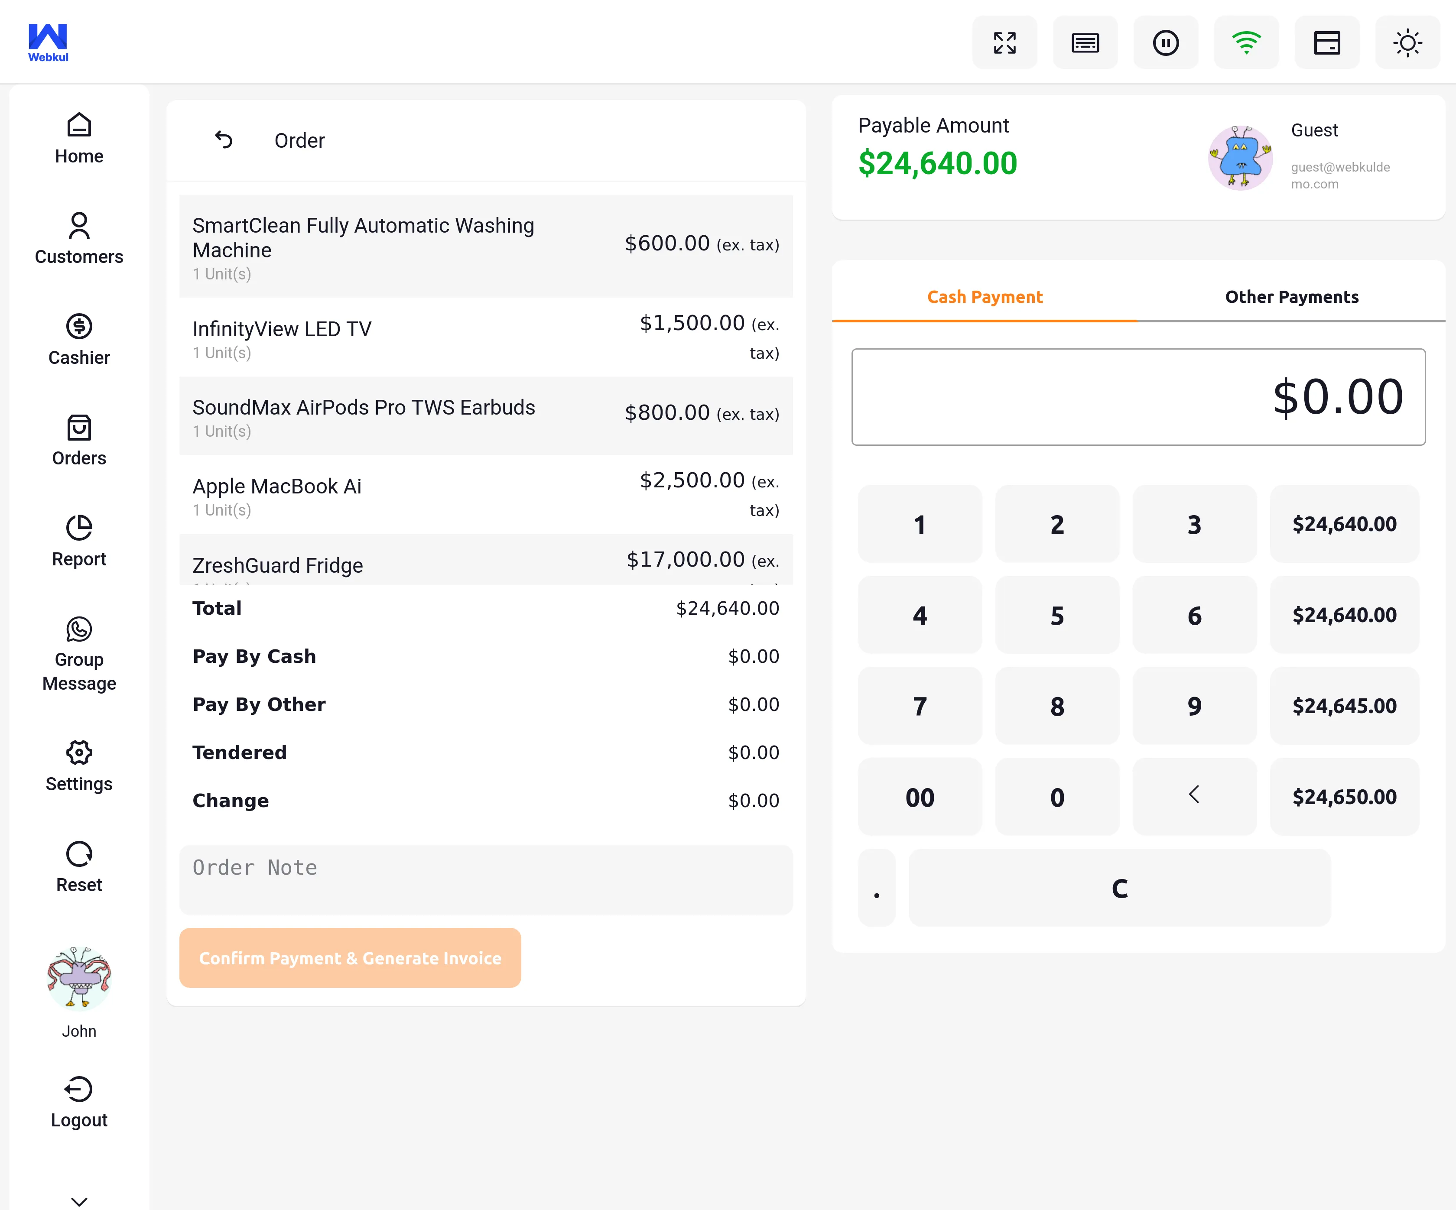This screenshot has height=1210, width=1456.
Task: Select quick amount $24,645.00
Action: tap(1344, 705)
